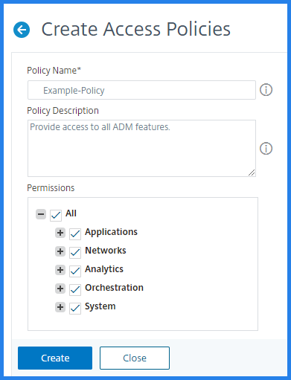Select the System tree label

[x=100, y=306]
